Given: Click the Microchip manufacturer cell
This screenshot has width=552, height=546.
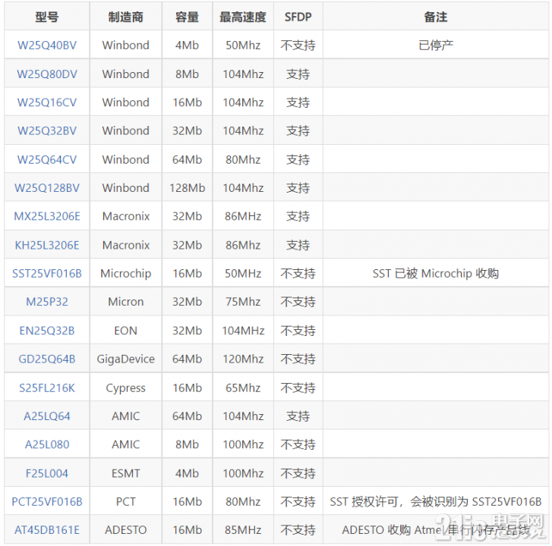Looking at the screenshot, I should (126, 274).
